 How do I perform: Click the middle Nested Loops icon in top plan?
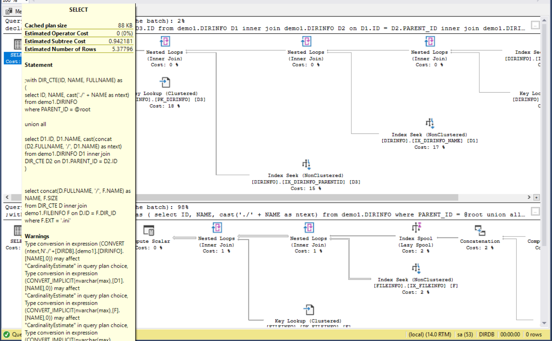click(x=306, y=41)
